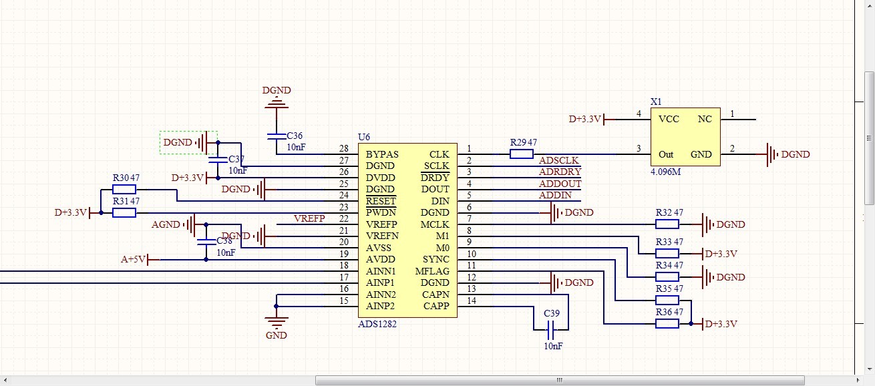The height and width of the screenshot is (386, 875).
Task: Click the horizontal scrollbar thumb
Action: 560,380
